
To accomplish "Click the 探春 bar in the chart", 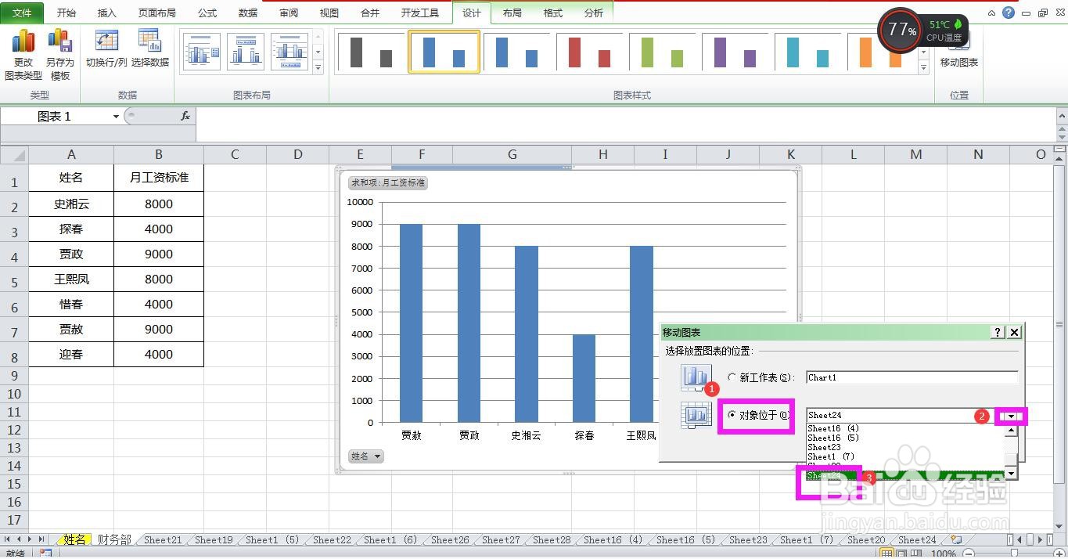I will click(584, 379).
